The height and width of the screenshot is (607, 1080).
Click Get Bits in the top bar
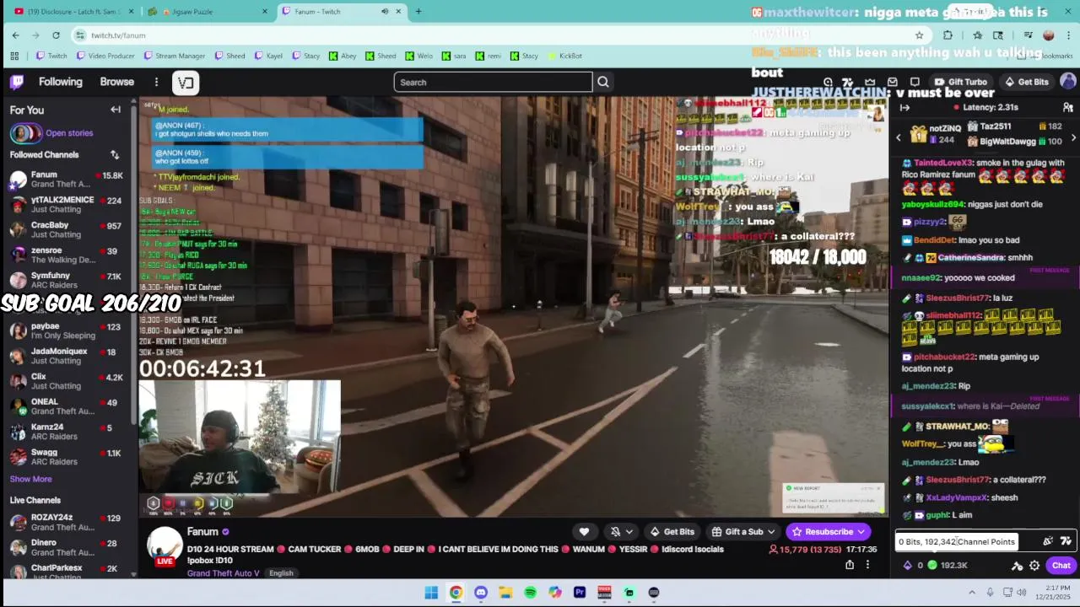click(1027, 82)
